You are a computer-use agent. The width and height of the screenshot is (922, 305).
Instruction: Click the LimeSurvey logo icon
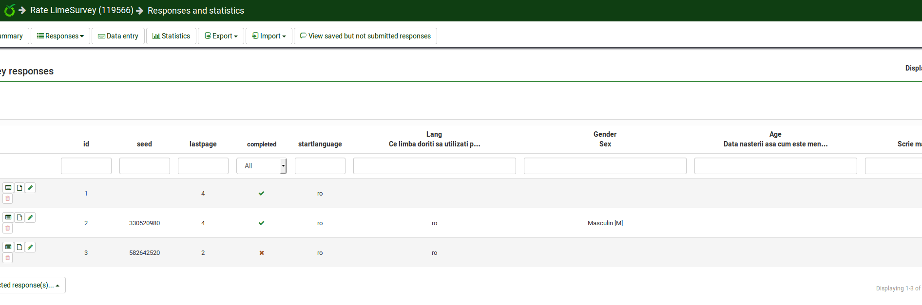click(x=9, y=10)
